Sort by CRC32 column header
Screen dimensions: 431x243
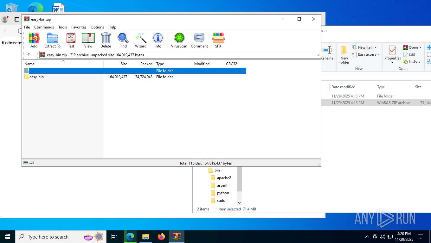(x=235, y=64)
